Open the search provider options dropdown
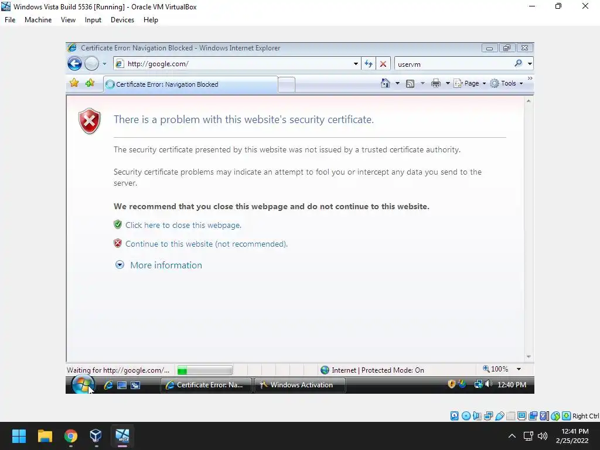Screen dimensions: 600x450 [530, 64]
